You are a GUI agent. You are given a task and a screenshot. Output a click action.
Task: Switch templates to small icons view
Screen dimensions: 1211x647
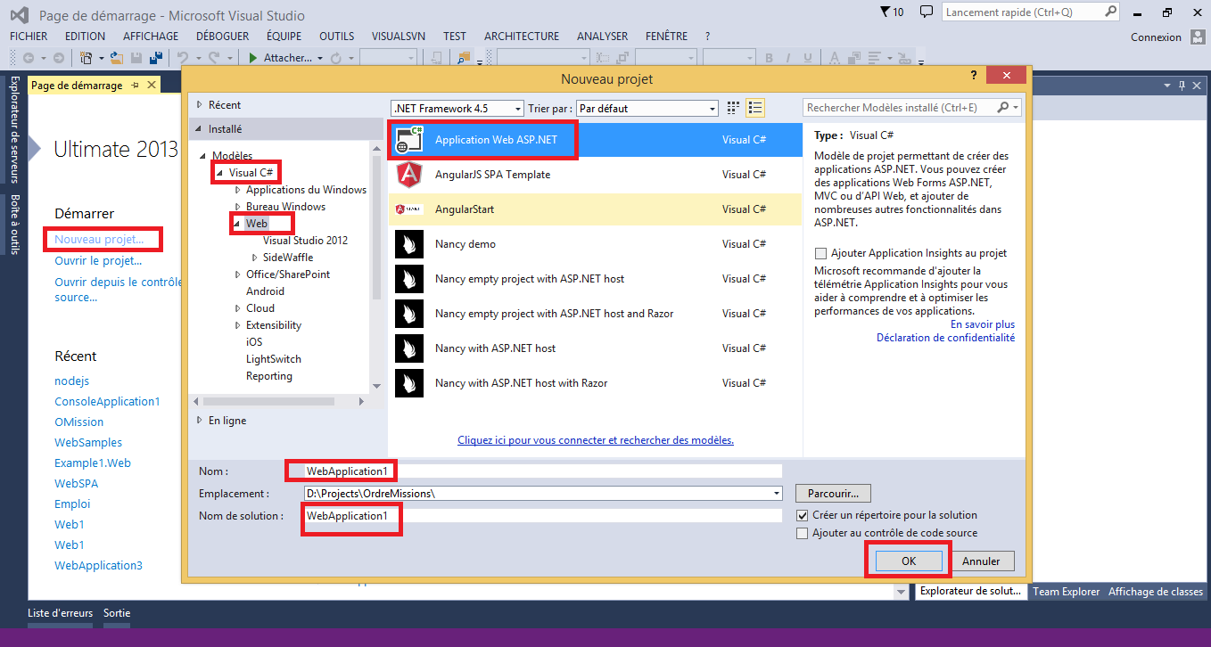[x=733, y=108]
